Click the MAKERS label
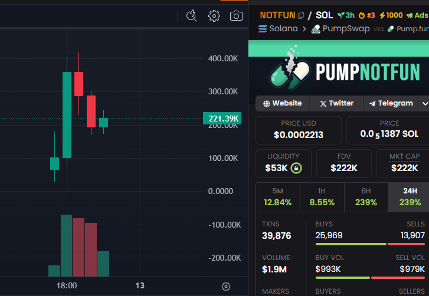429x296 pixels. (x=276, y=291)
